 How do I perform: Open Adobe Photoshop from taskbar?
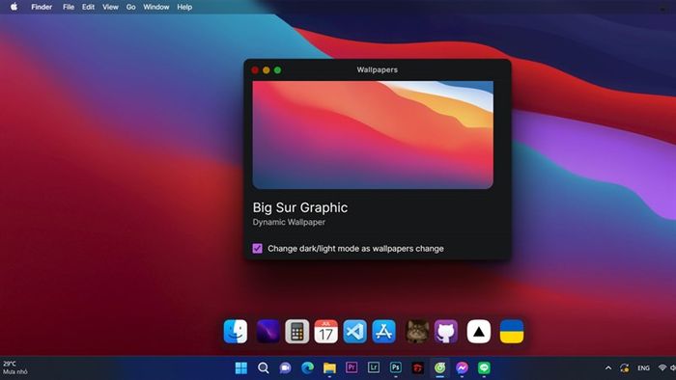[x=395, y=367]
